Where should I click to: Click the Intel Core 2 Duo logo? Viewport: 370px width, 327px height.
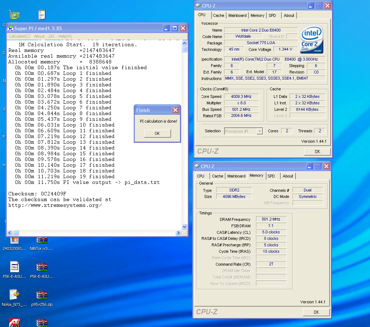(312, 39)
